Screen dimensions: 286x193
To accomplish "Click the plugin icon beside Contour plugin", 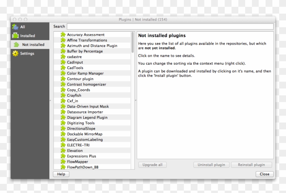I will [63, 79].
